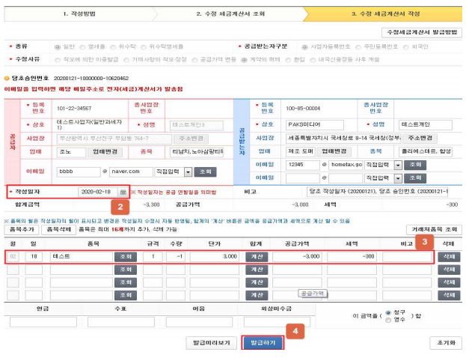Screen dimensions: 466x358
Task: Select step 3. 수정 세금계산서 작성
Action: (x=385, y=13)
